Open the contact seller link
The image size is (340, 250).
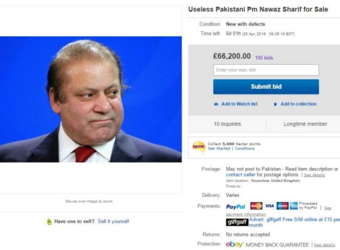pyautogui.click(x=241, y=174)
